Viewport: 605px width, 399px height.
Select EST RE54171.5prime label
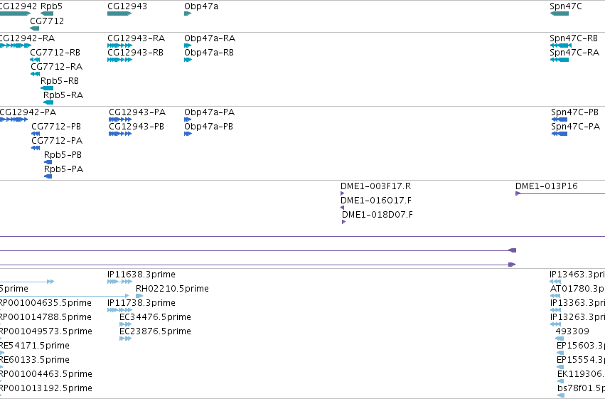tap(34, 346)
